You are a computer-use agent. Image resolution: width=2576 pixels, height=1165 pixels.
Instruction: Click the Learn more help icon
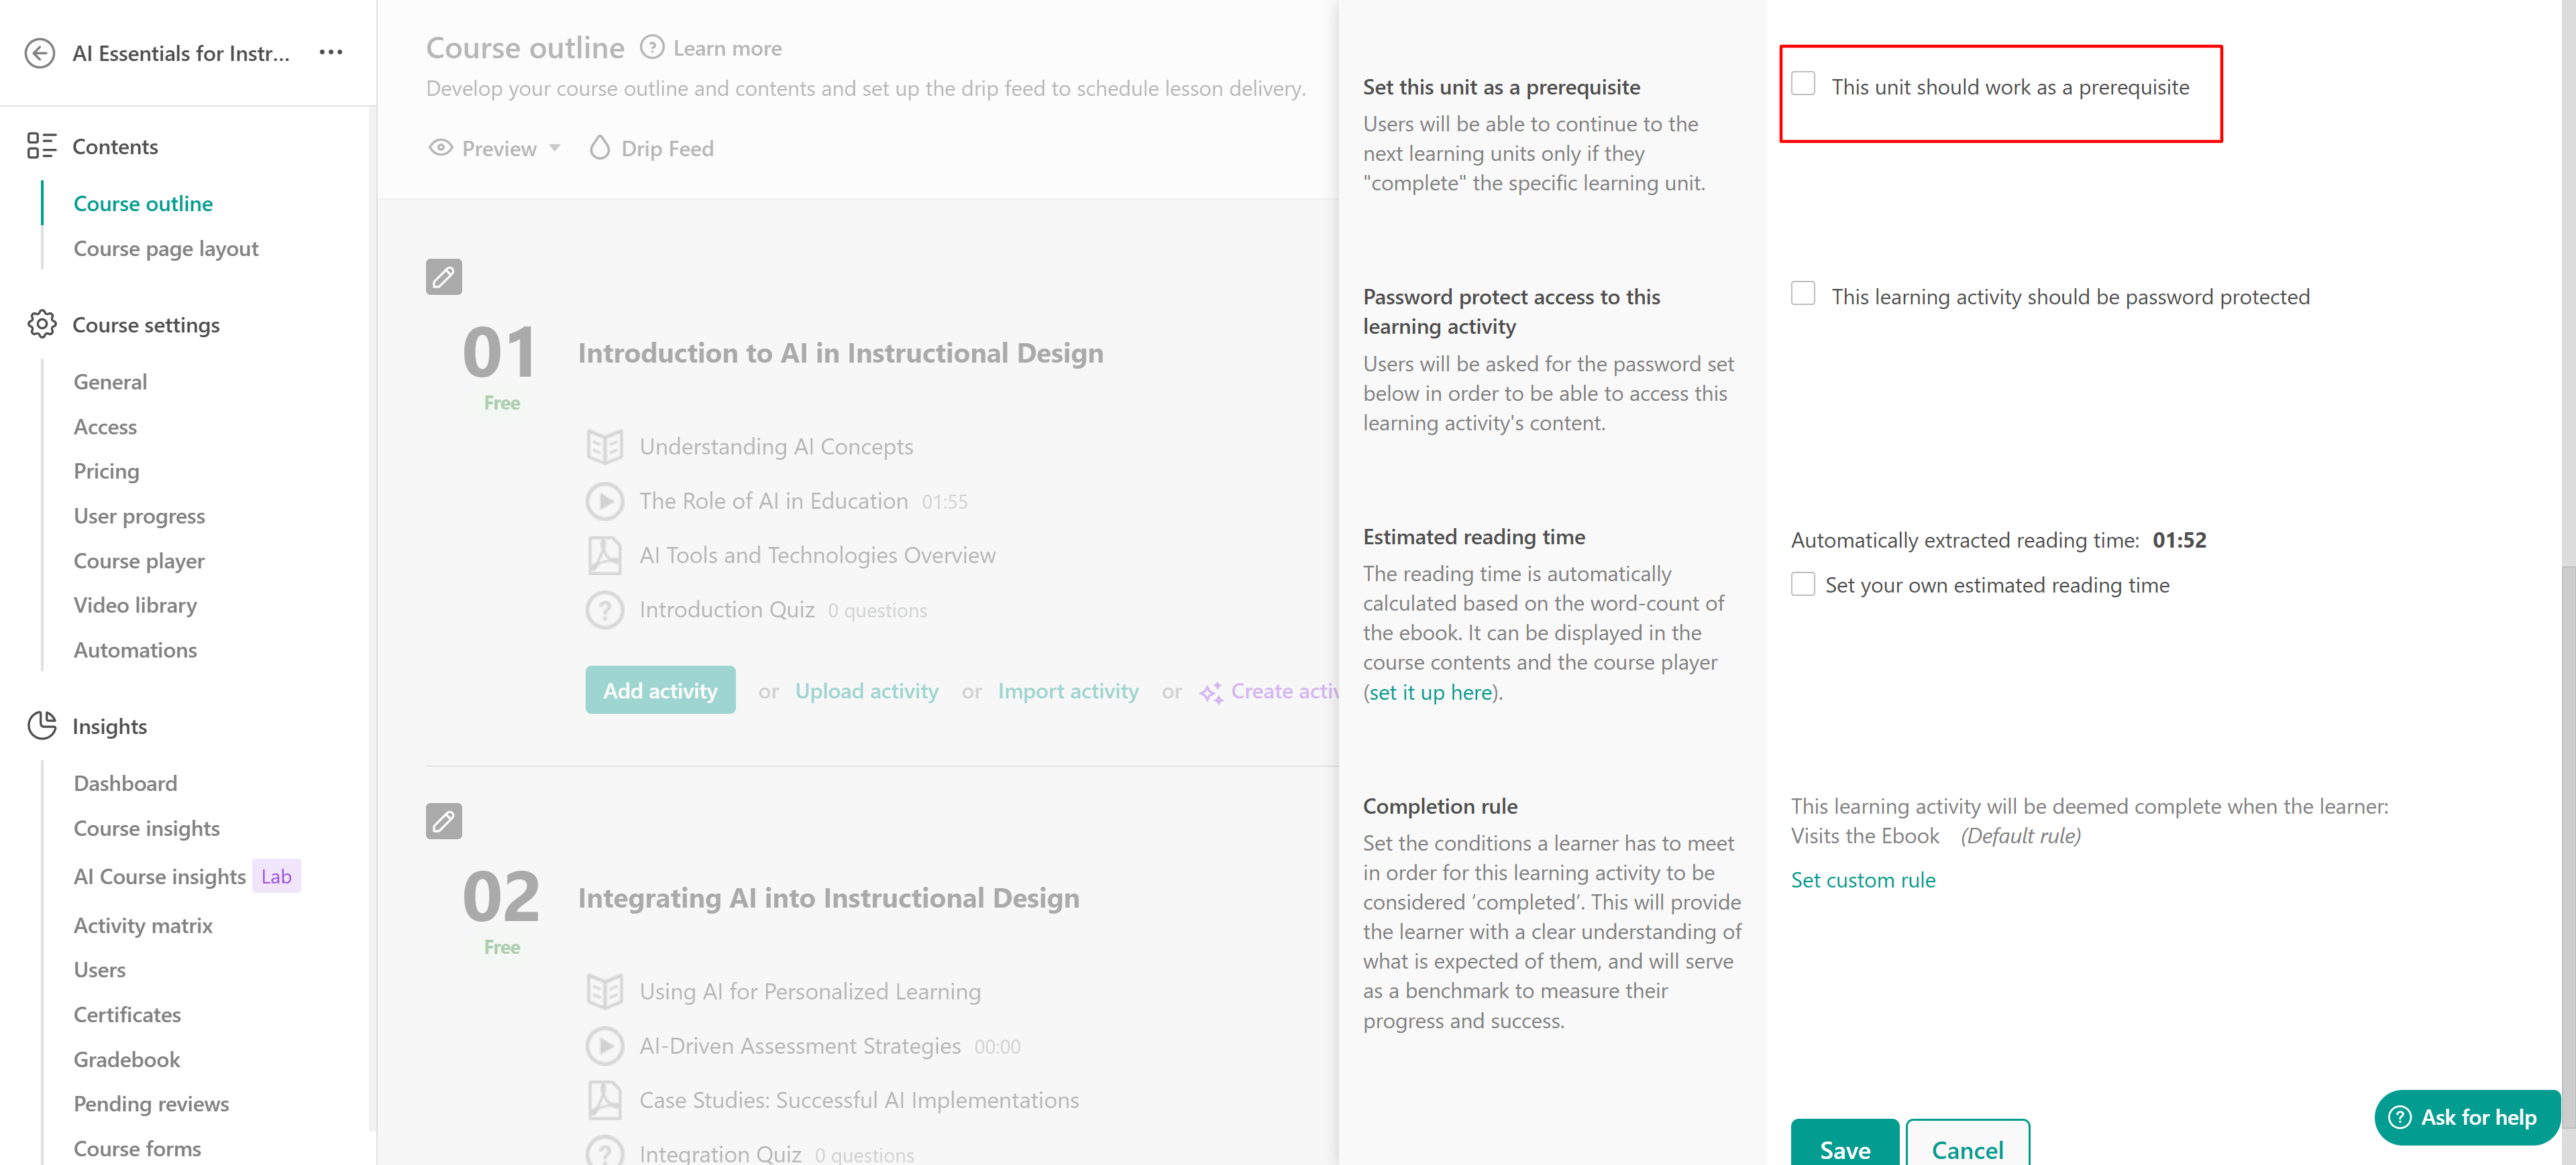[x=651, y=47]
